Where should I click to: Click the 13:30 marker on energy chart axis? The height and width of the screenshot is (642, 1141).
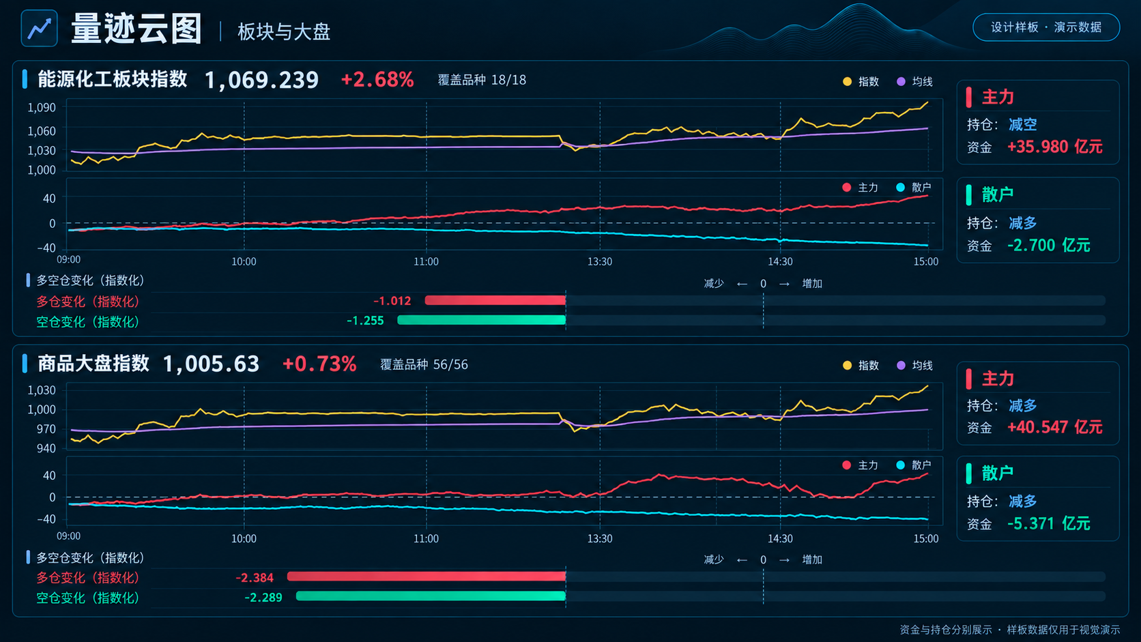point(600,261)
